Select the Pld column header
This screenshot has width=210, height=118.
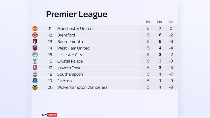coord(148,22)
